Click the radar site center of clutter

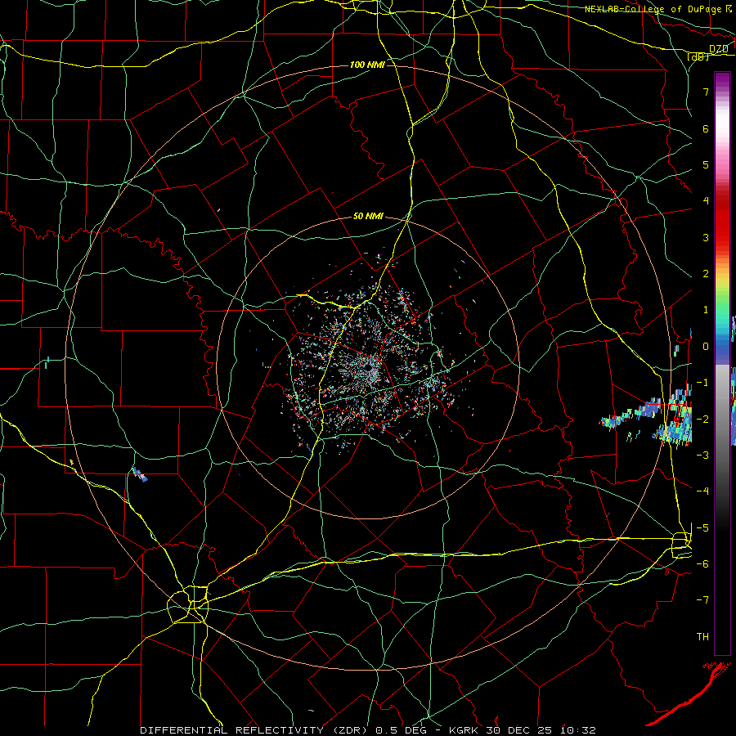click(x=368, y=367)
